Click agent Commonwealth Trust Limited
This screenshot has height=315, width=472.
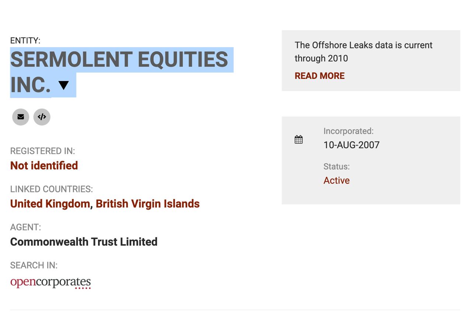84,242
